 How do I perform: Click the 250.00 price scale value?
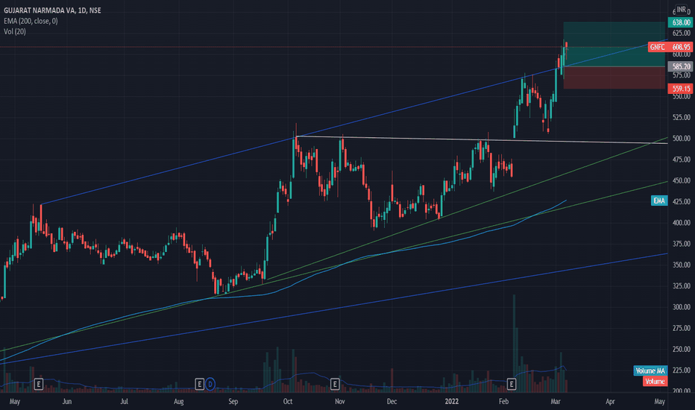click(x=682, y=349)
